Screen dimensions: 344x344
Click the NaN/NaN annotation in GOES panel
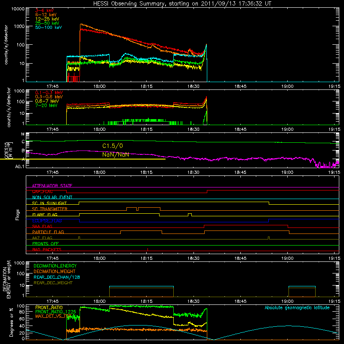pos(115,154)
